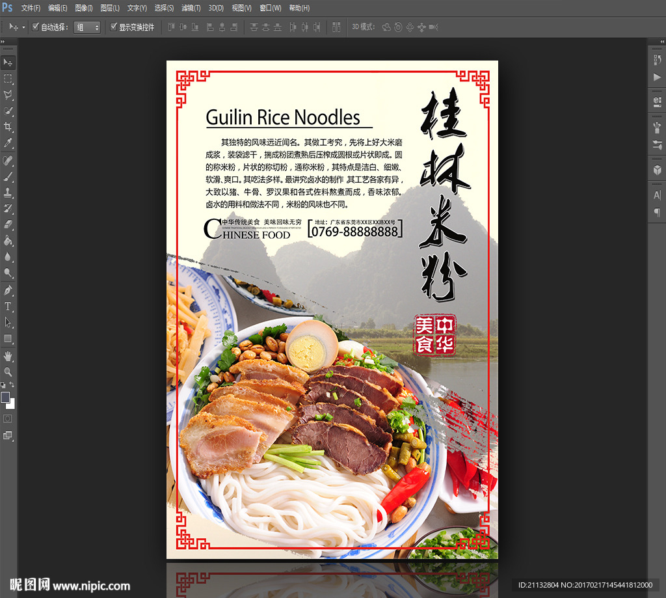This screenshot has height=598, width=666.
Task: Select the Eraser tool
Action: point(8,225)
